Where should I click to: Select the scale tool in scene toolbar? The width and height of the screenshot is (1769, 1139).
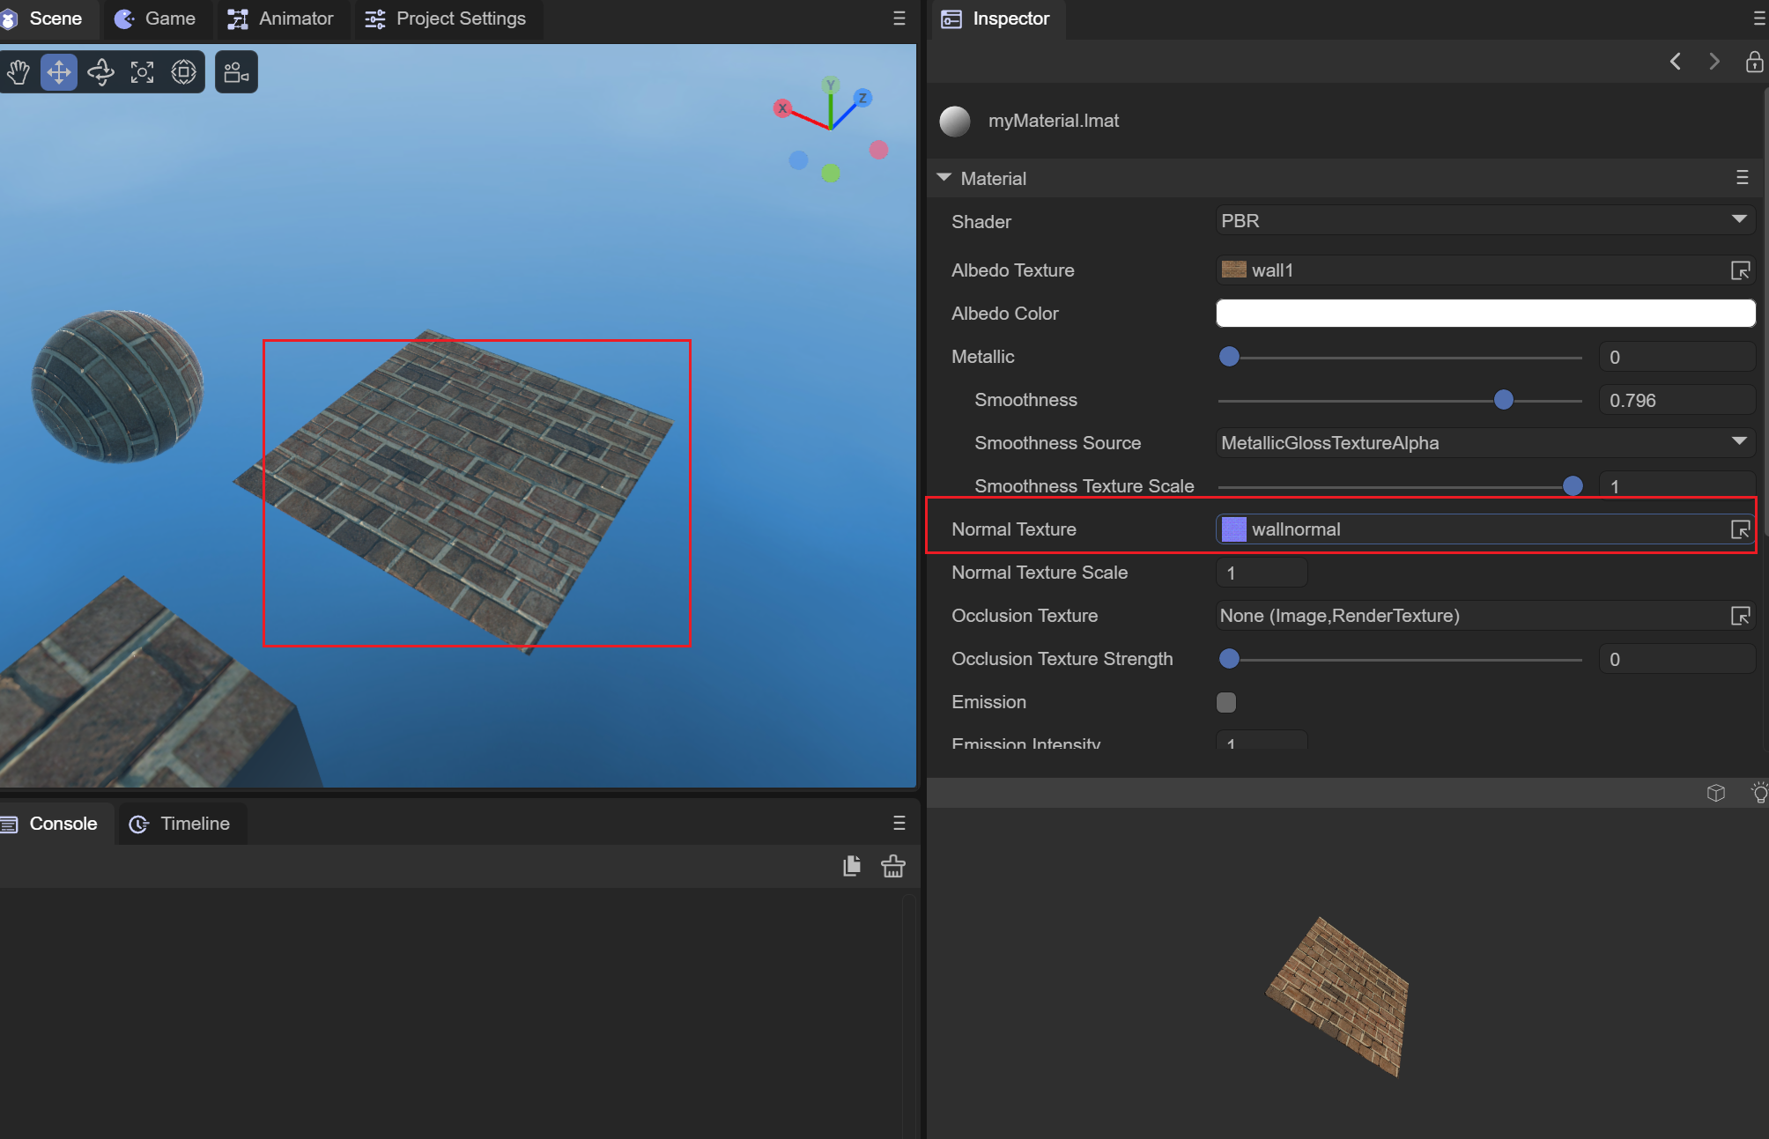(142, 72)
